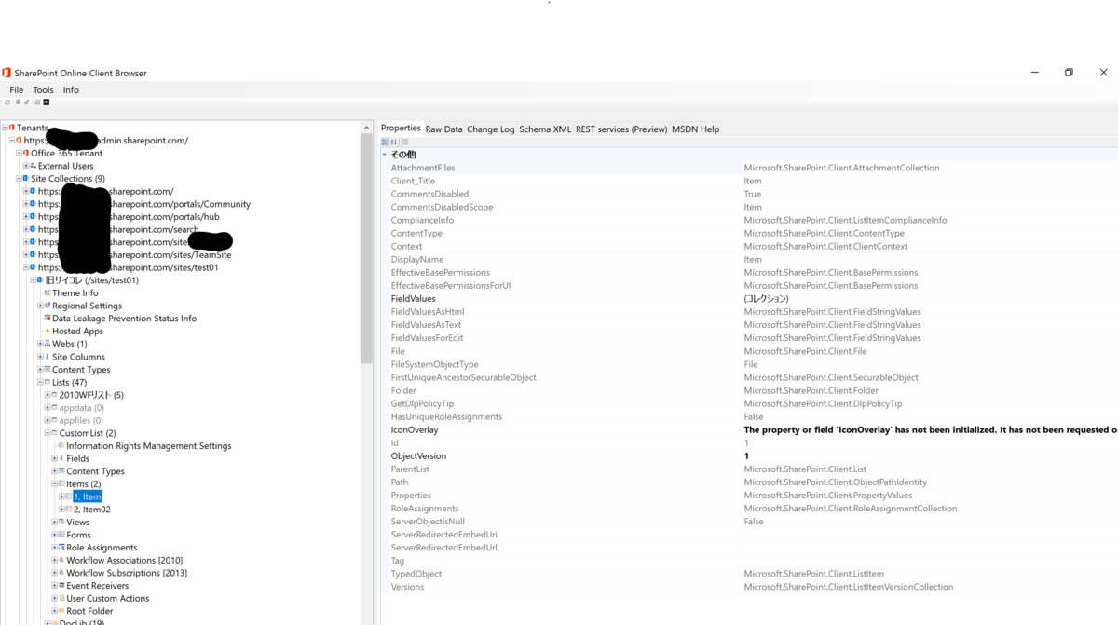
Task: Click the icon beside Role Assignments
Action: [x=61, y=548]
